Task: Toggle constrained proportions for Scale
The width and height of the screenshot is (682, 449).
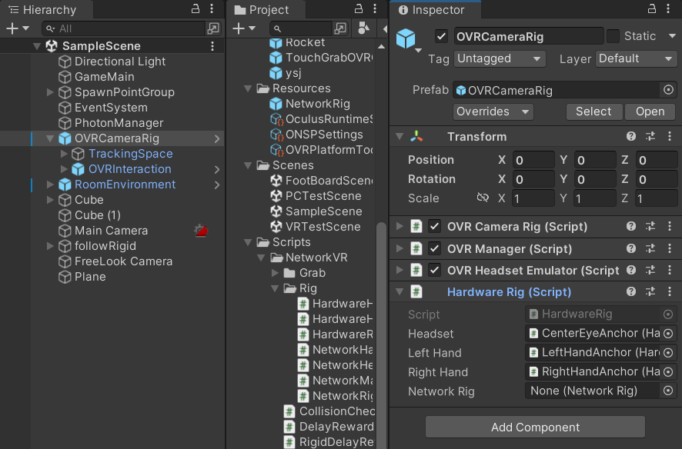Action: [483, 198]
